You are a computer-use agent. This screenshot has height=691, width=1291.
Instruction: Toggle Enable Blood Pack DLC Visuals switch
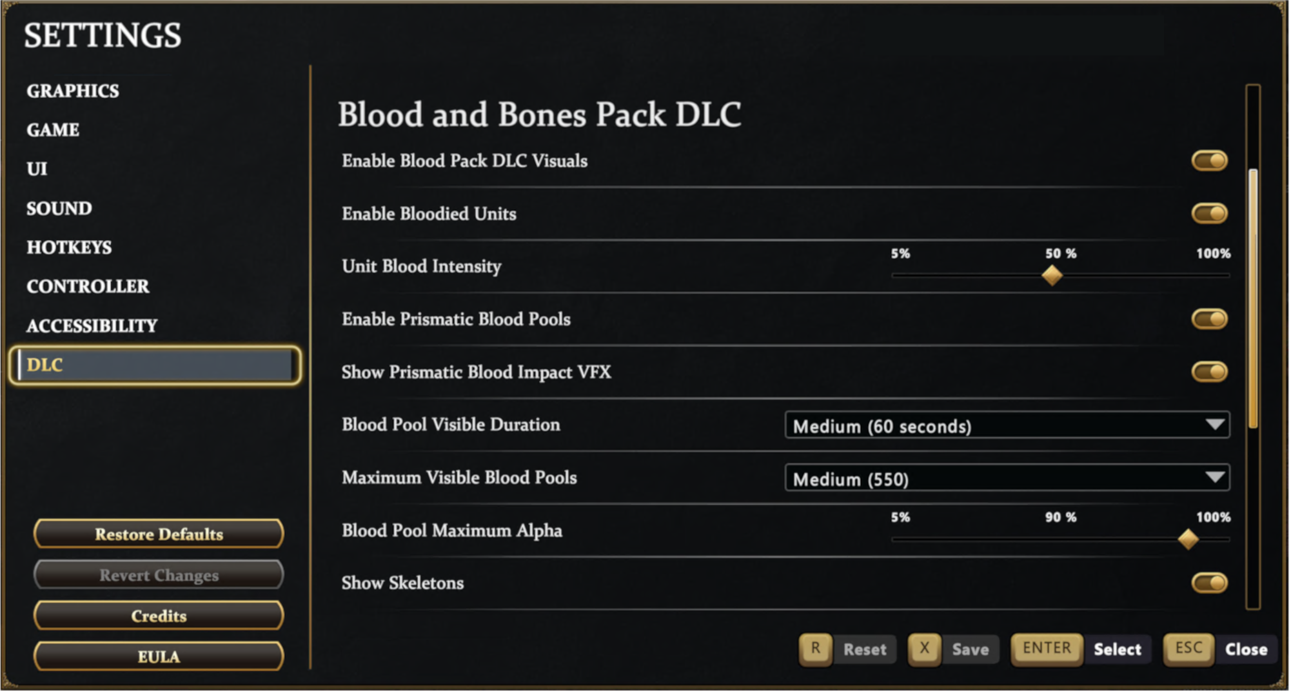point(1209,161)
